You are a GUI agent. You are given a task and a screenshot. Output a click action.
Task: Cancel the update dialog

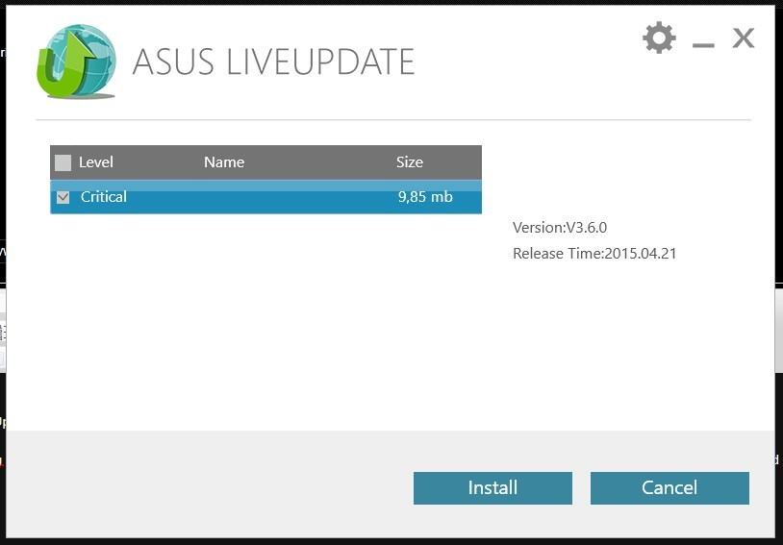tap(669, 488)
